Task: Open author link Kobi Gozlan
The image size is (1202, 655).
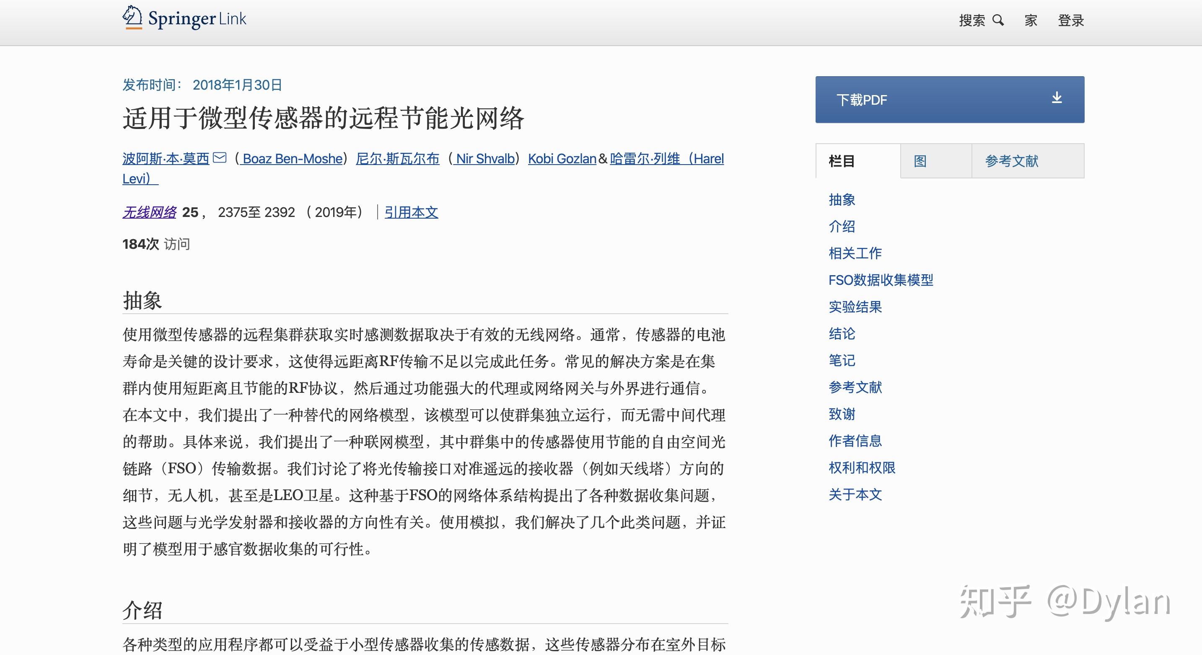Action: [562, 159]
